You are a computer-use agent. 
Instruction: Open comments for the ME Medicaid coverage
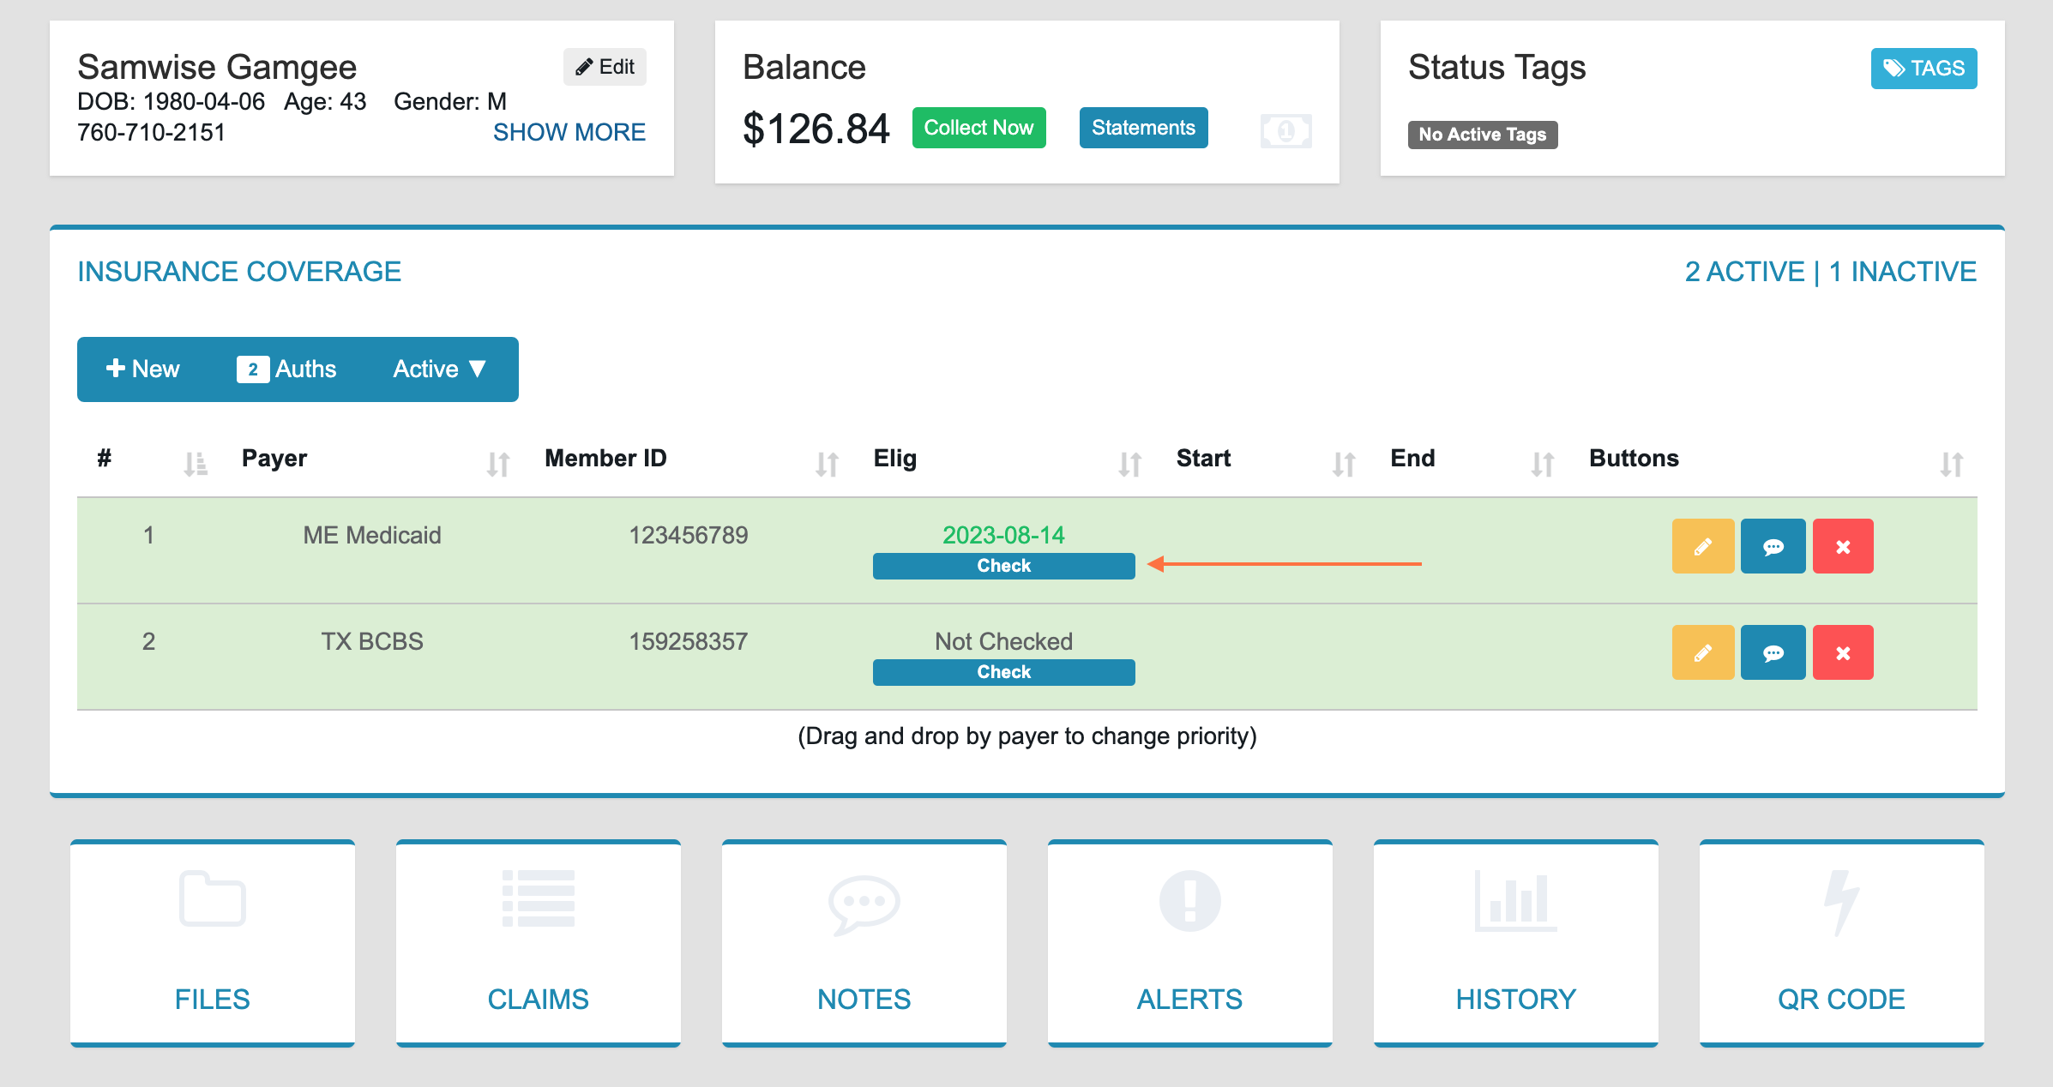point(1773,546)
